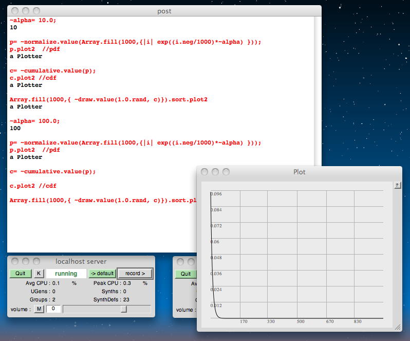
Task: Close the localhost server window
Action: [14, 261]
